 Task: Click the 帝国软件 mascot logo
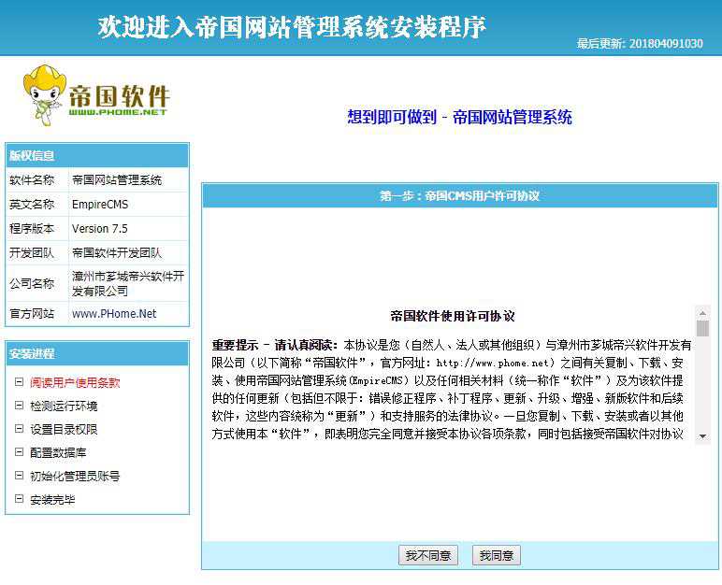96,94
